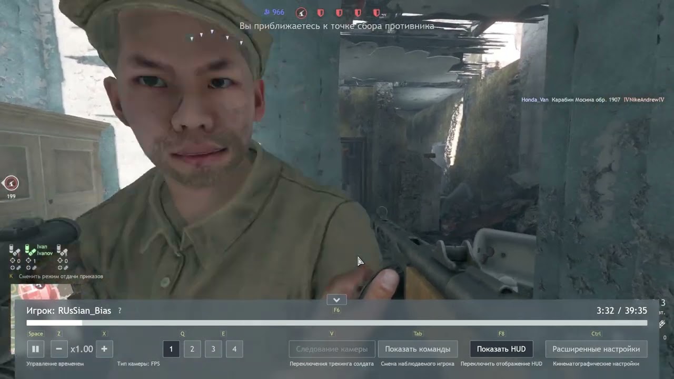Image resolution: width=674 pixels, height=379 pixels.
Task: Switch to camera type 3
Action: [x=213, y=349]
